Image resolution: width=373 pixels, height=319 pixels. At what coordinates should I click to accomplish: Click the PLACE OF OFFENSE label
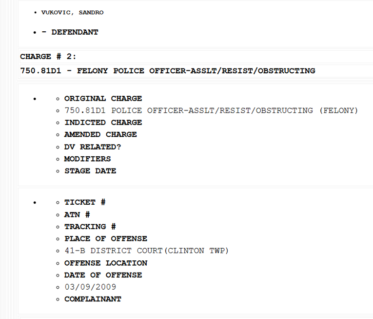[x=106, y=238]
